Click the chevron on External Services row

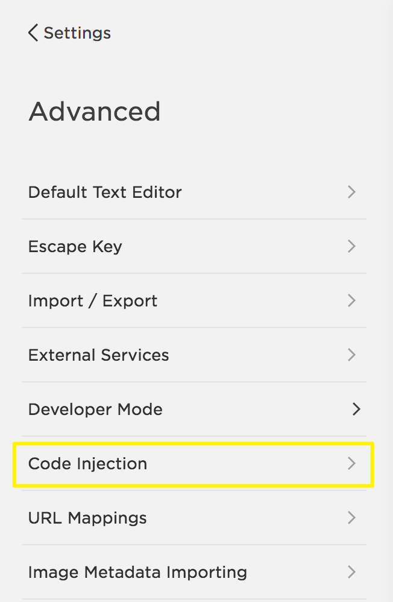[x=352, y=355]
